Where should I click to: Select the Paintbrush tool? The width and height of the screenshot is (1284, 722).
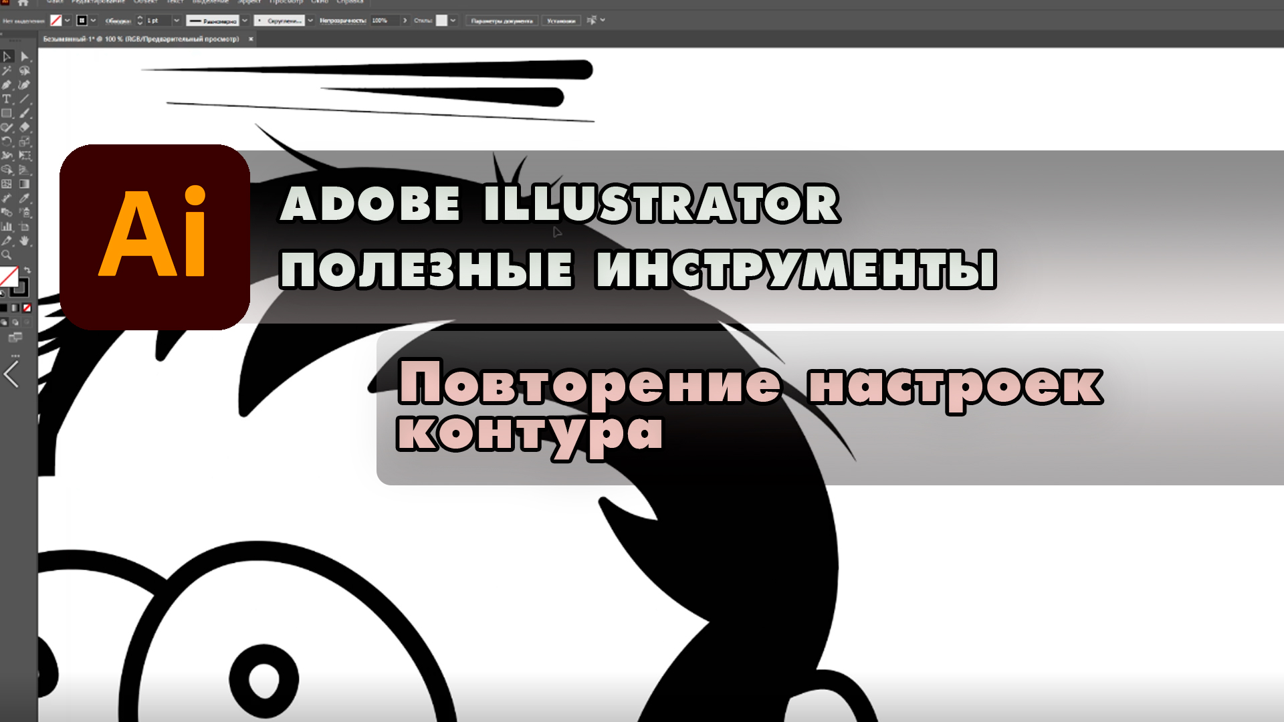point(25,113)
